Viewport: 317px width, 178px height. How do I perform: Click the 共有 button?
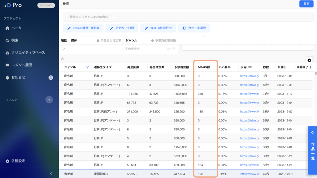pos(306,4)
